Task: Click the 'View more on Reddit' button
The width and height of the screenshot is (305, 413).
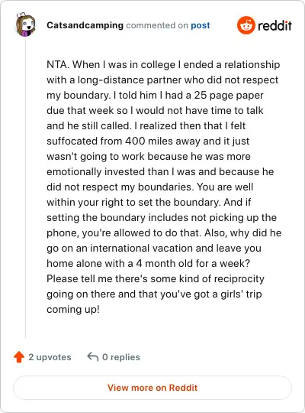Action: pyautogui.click(x=152, y=388)
